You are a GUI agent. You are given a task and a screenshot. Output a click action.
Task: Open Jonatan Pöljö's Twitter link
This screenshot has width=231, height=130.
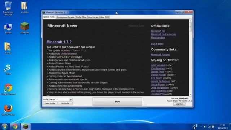(158, 94)
